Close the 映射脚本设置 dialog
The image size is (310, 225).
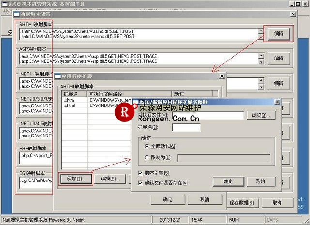tap(293, 15)
